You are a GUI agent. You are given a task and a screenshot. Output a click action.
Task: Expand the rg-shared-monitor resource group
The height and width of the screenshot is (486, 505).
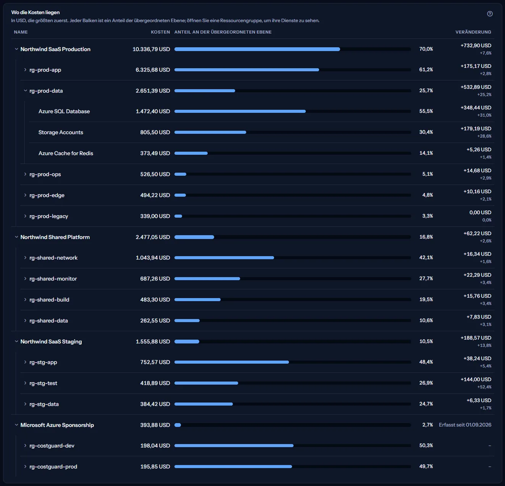point(25,279)
